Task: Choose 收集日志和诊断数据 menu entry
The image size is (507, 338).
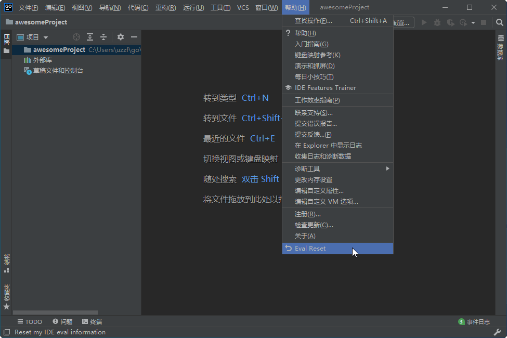Action: [x=337, y=156]
